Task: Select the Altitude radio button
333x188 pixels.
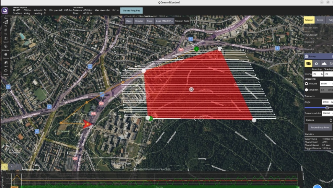Action: pyautogui.click(x=307, y=83)
